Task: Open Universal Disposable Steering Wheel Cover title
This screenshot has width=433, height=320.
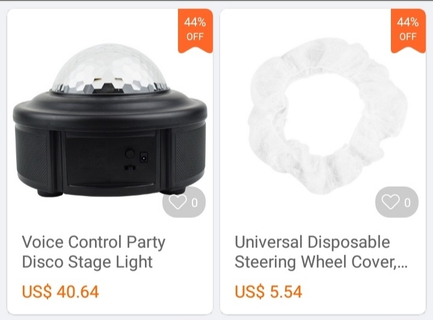Action: 321,252
